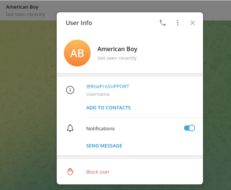This screenshot has width=231, height=190.
Task: Click American Boy in chat header
Action: 22,7
